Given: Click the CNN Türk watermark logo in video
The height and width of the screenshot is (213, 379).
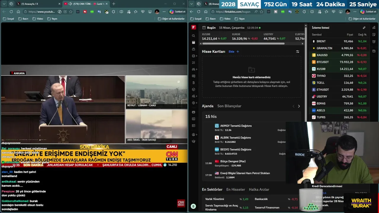Looking at the screenshot, I should coord(181,203).
